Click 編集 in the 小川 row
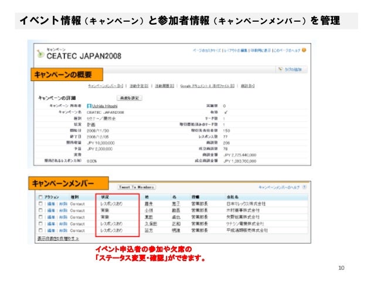The height and width of the screenshot is (281, 374). tap(51, 211)
